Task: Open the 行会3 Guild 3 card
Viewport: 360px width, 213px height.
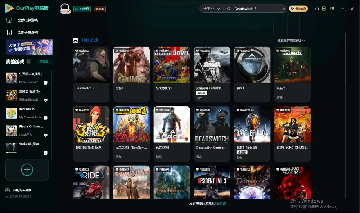Action: tap(131, 74)
